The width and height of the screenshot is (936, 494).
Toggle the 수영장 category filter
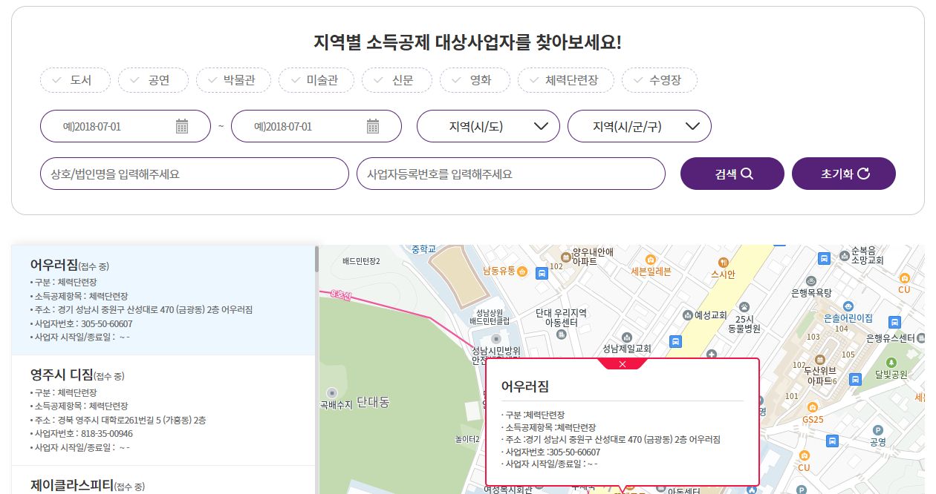(660, 80)
